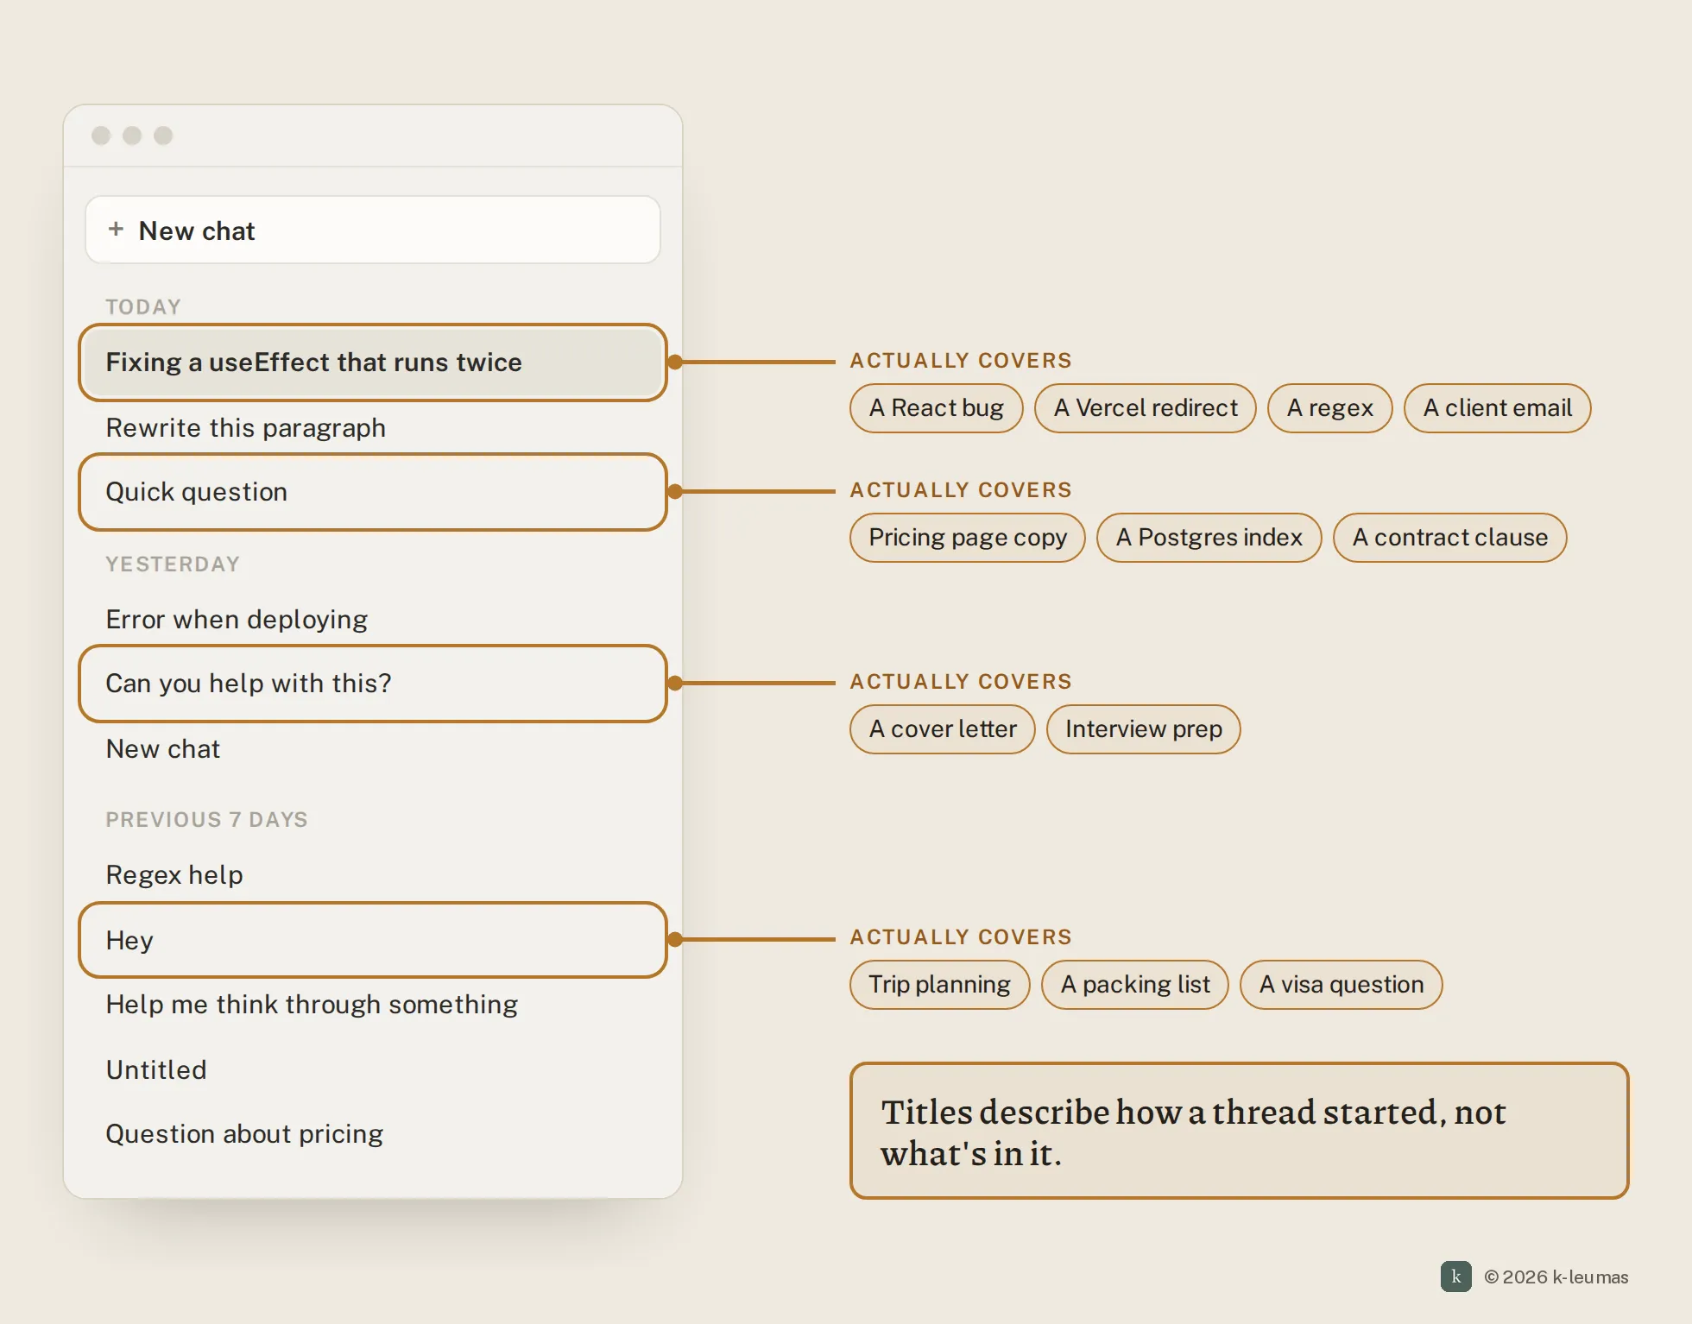Click the 'A Postgres index' chip

[1209, 538]
